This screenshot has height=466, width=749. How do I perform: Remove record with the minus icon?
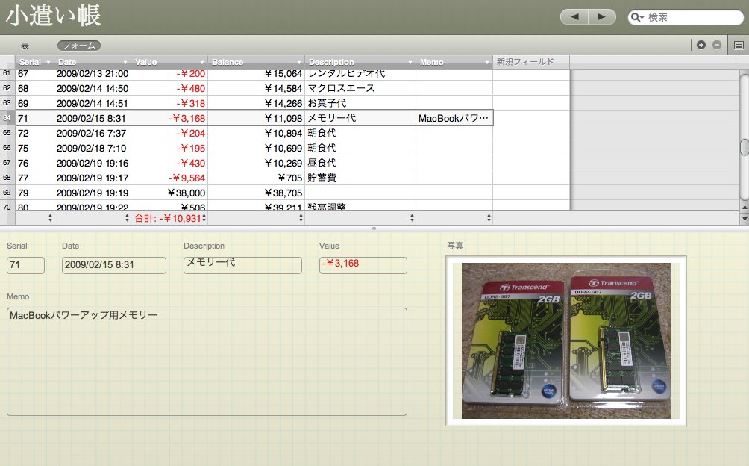pos(717,45)
